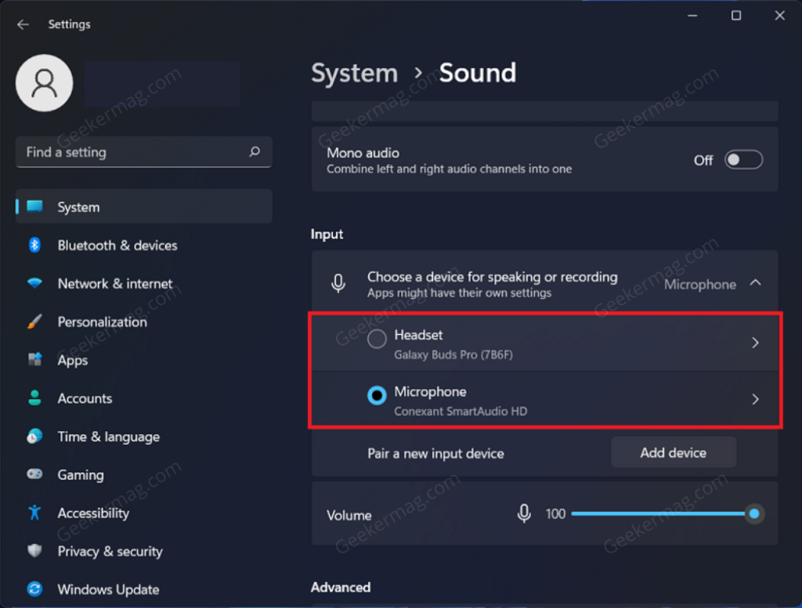The width and height of the screenshot is (802, 608).
Task: Click the volume value 100
Action: 555,513
